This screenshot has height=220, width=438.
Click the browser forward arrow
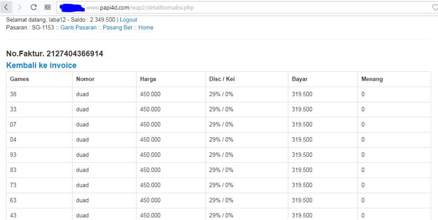(19, 7)
